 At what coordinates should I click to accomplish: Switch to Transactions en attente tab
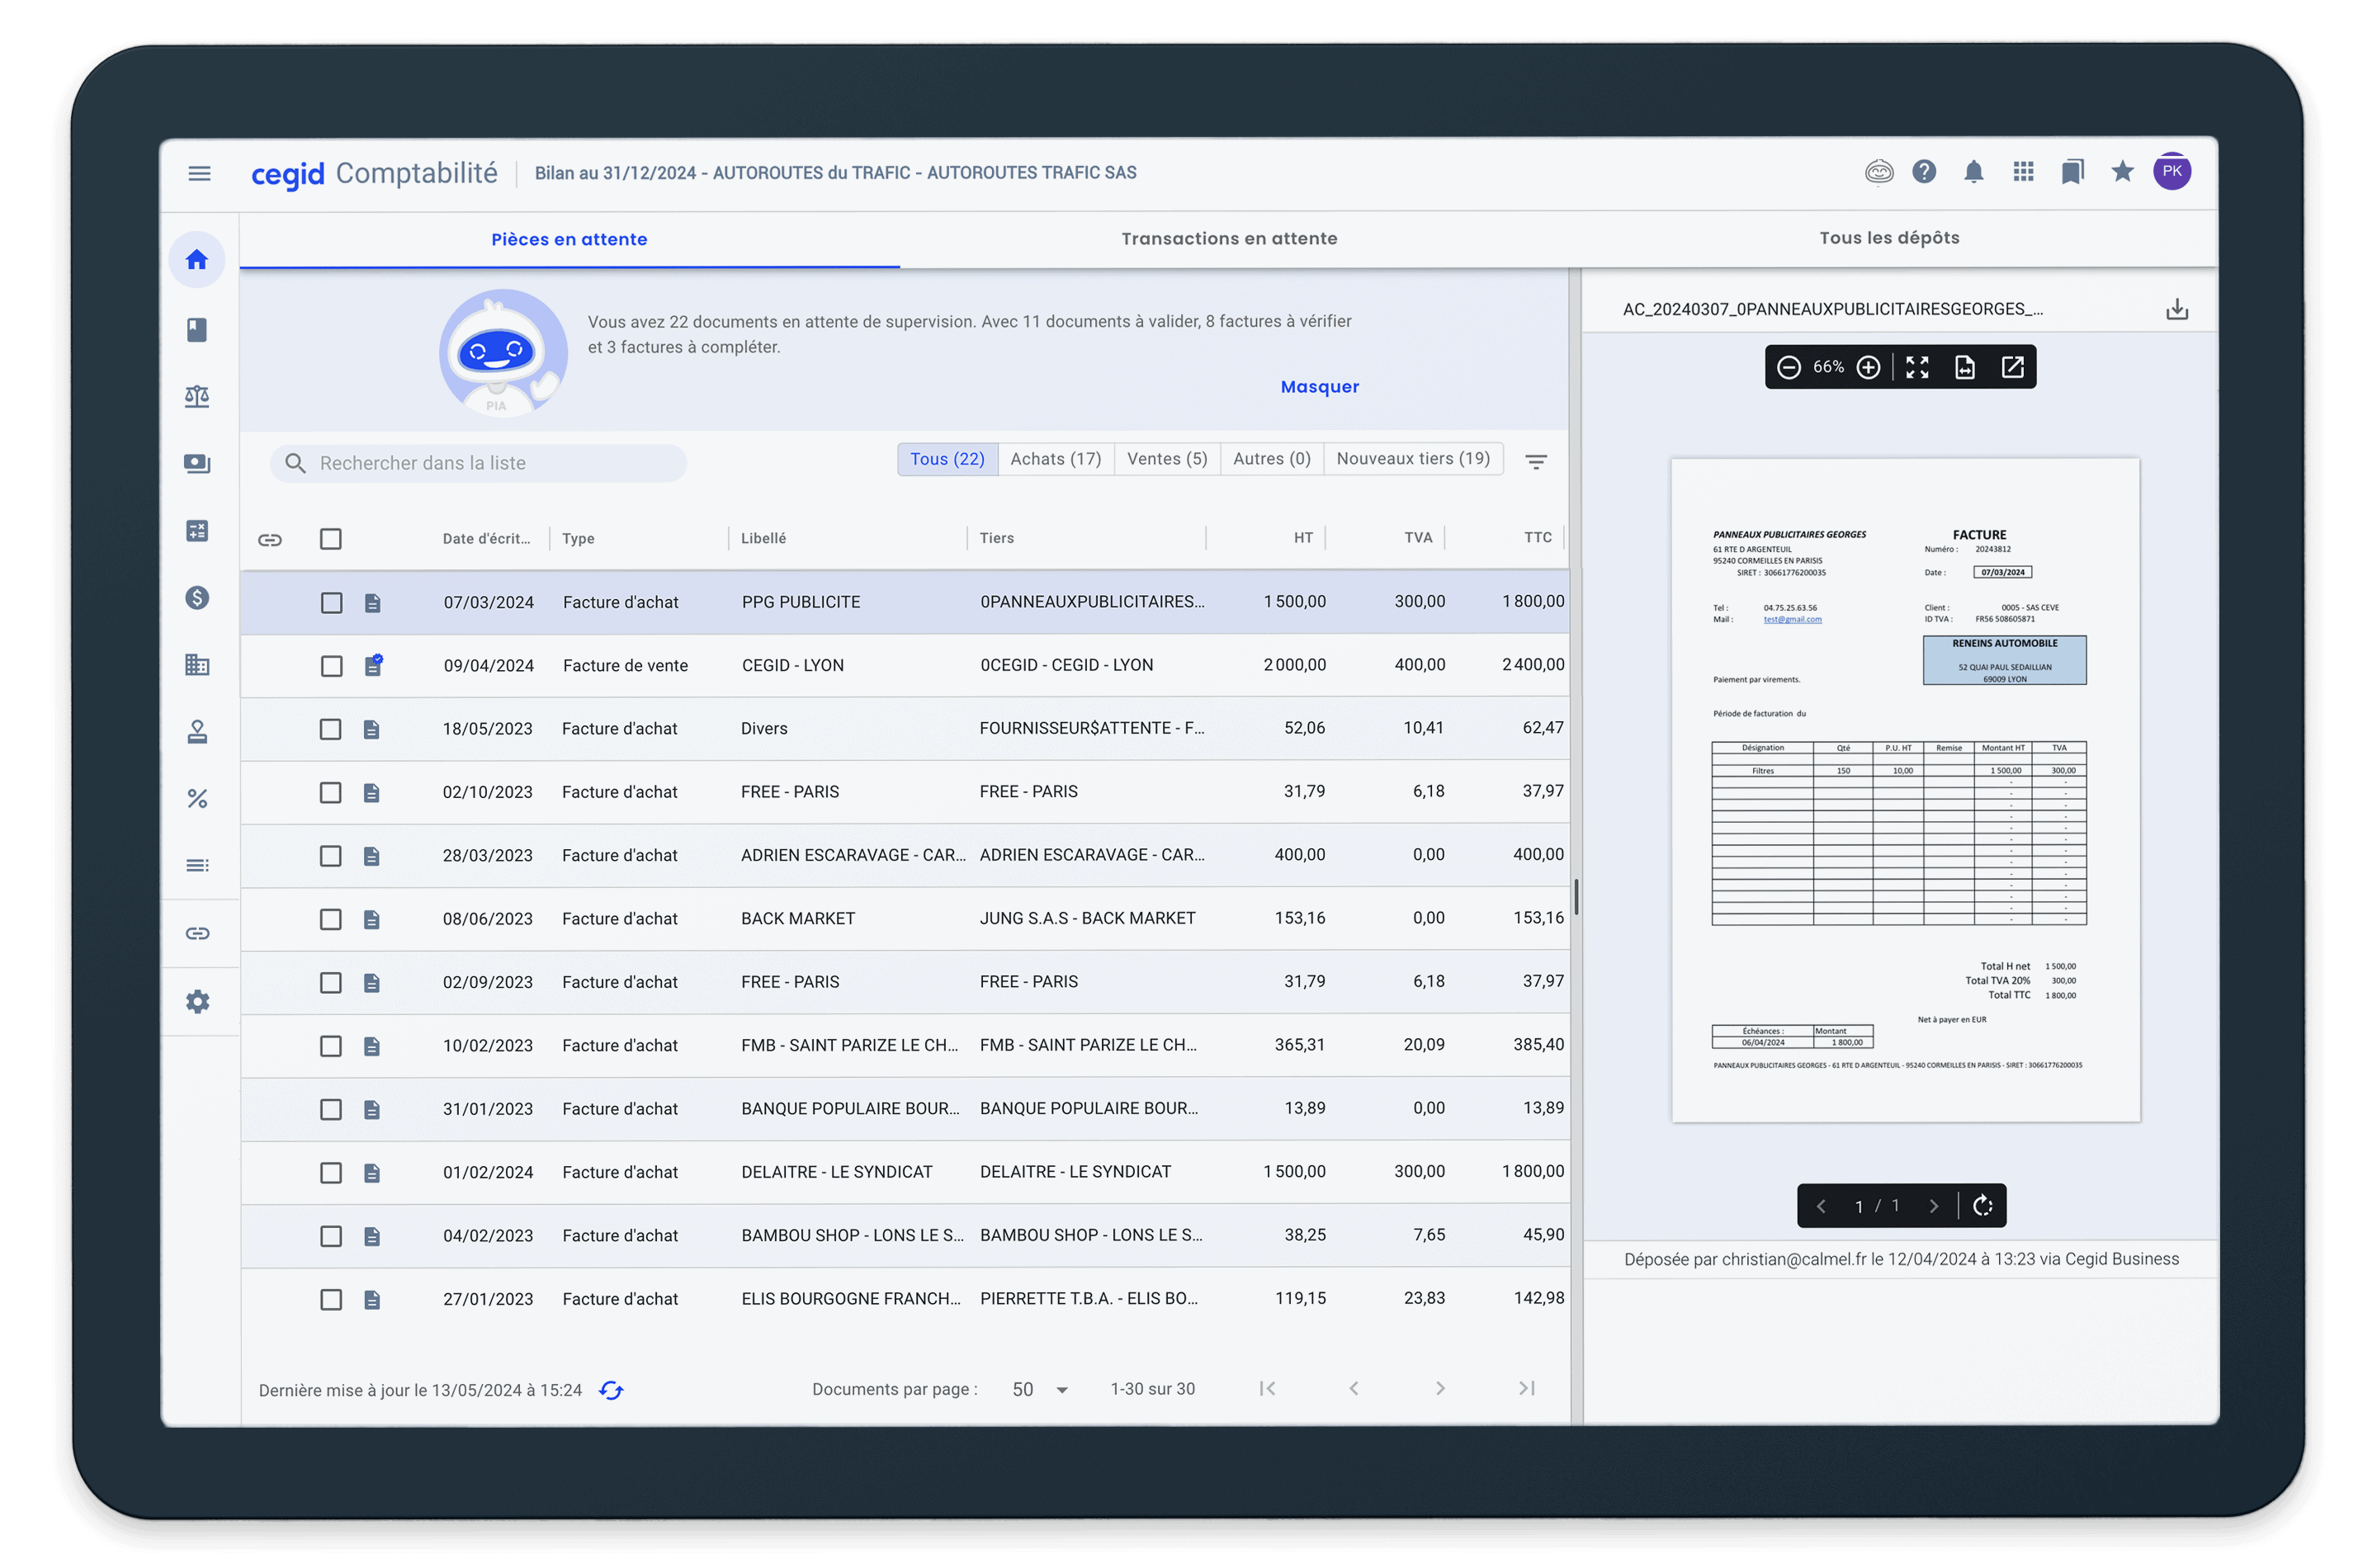(1229, 238)
